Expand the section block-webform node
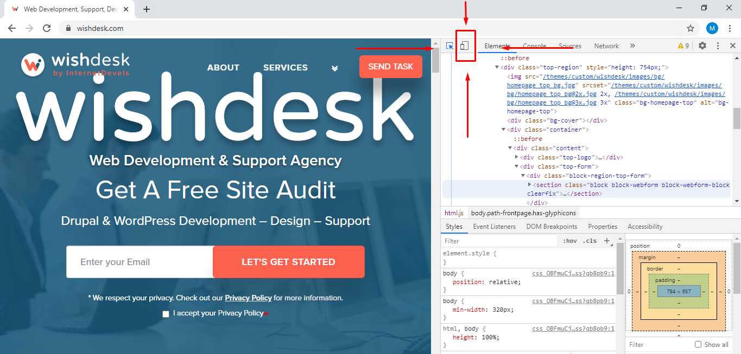The width and height of the screenshot is (741, 354). pos(530,185)
